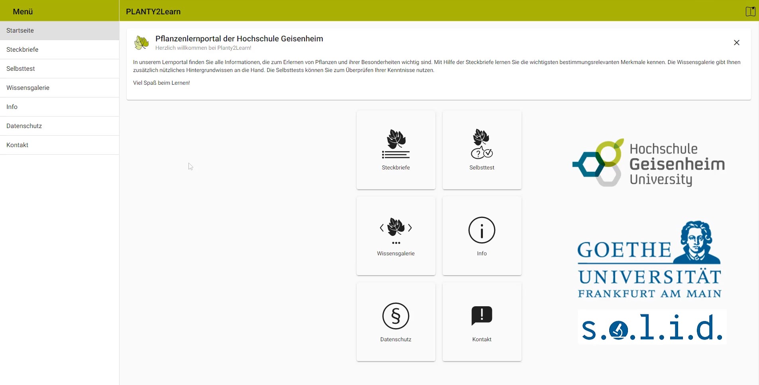
Task: Click the book icon in top-right header
Action: pyautogui.click(x=750, y=12)
